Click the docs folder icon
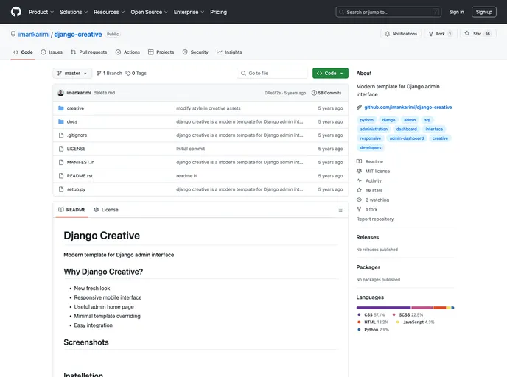This screenshot has width=507, height=377. coord(60,121)
